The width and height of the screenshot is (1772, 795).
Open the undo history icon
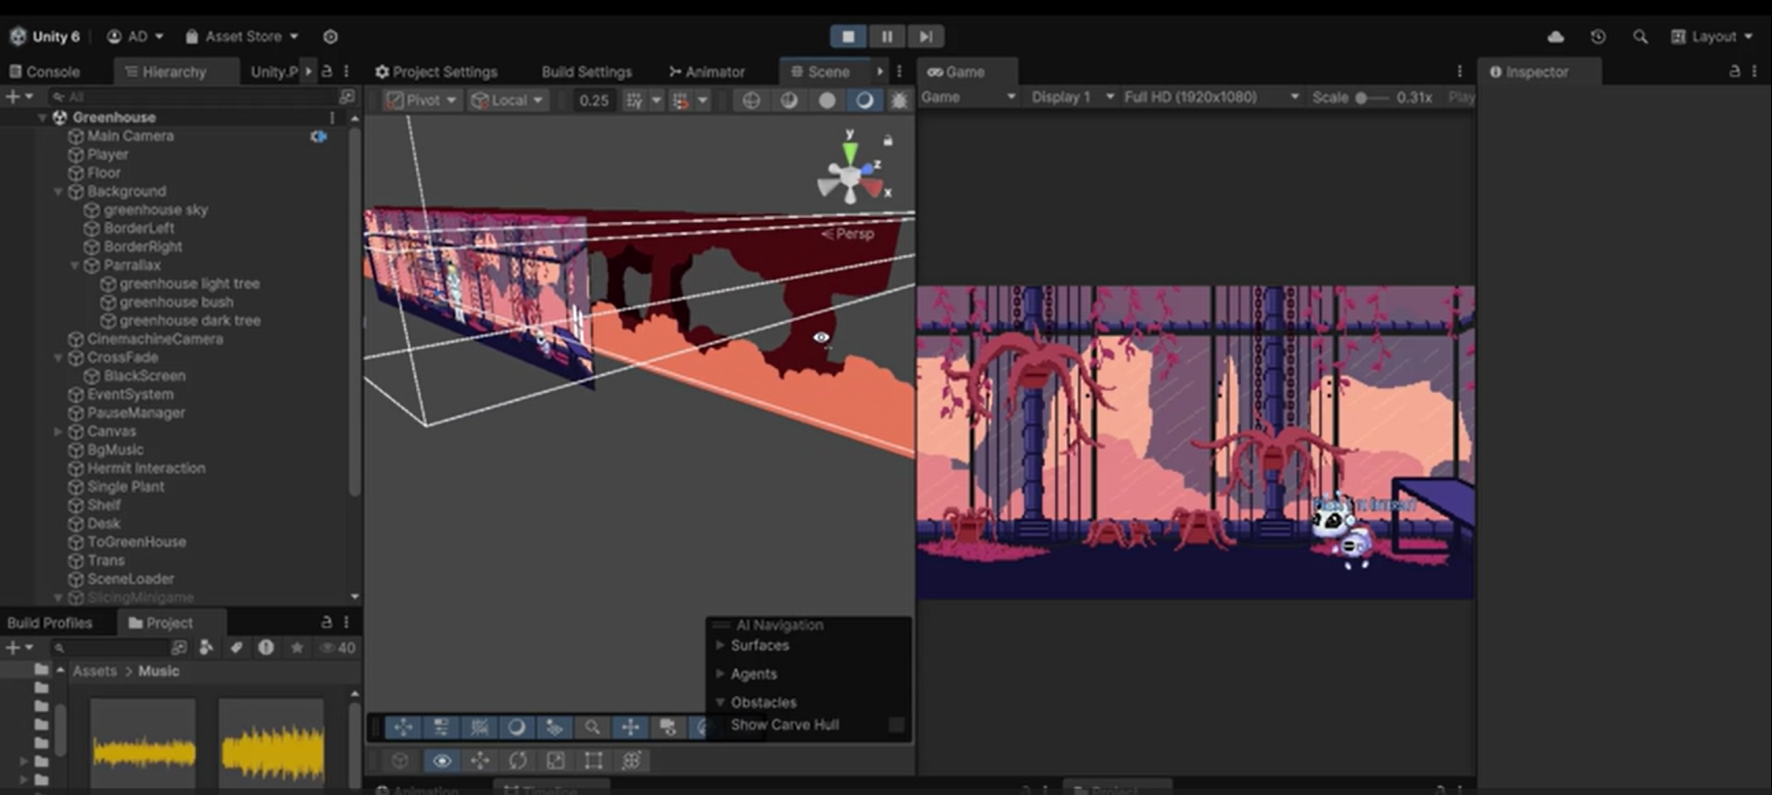pyautogui.click(x=1597, y=36)
